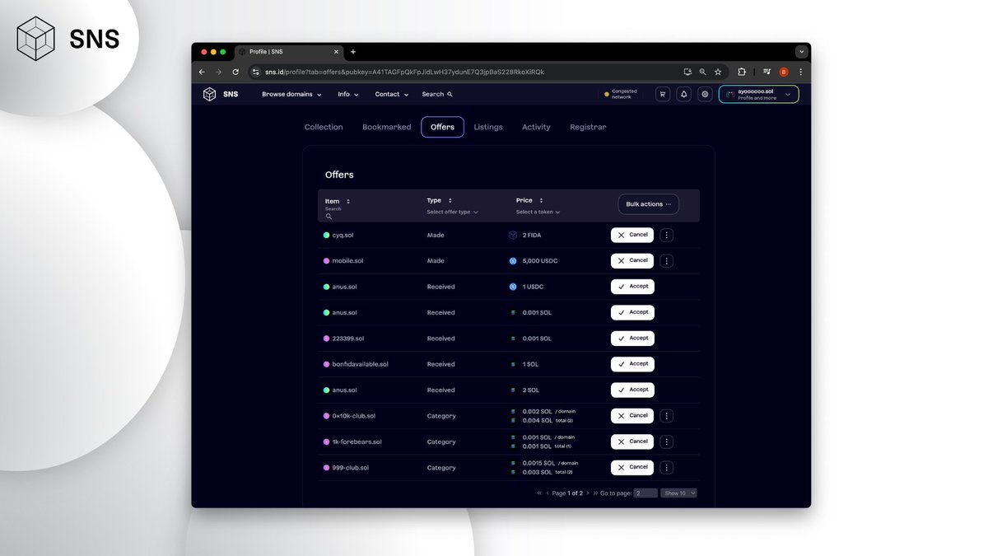The width and height of the screenshot is (988, 556).
Task: Open the Chrome media controls icon
Action: [767, 72]
